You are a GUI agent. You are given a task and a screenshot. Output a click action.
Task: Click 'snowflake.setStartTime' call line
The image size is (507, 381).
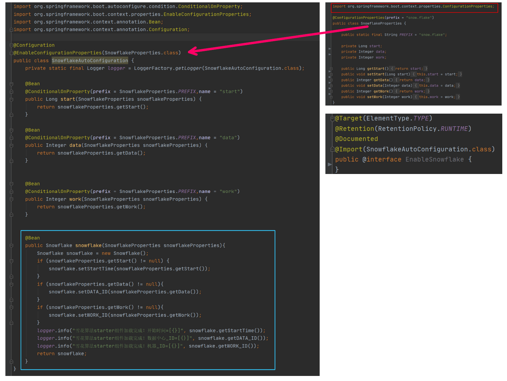[129, 269]
